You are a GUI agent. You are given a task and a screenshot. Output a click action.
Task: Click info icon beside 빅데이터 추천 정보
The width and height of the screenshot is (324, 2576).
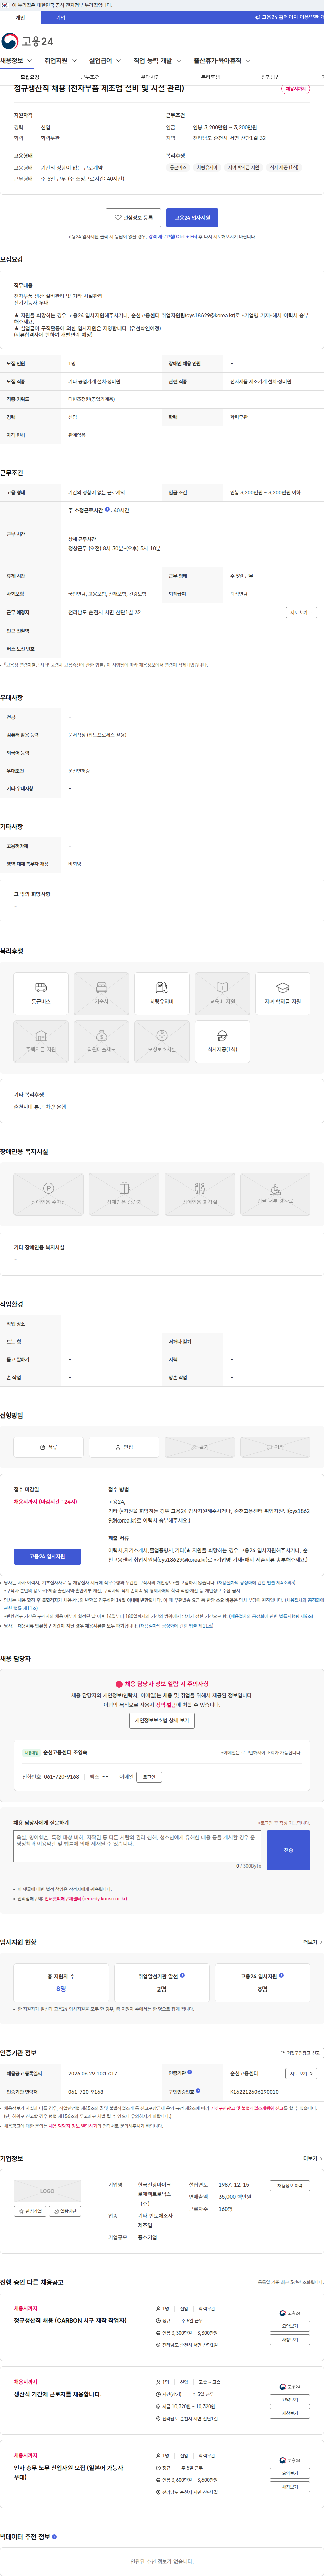coord(54,2536)
